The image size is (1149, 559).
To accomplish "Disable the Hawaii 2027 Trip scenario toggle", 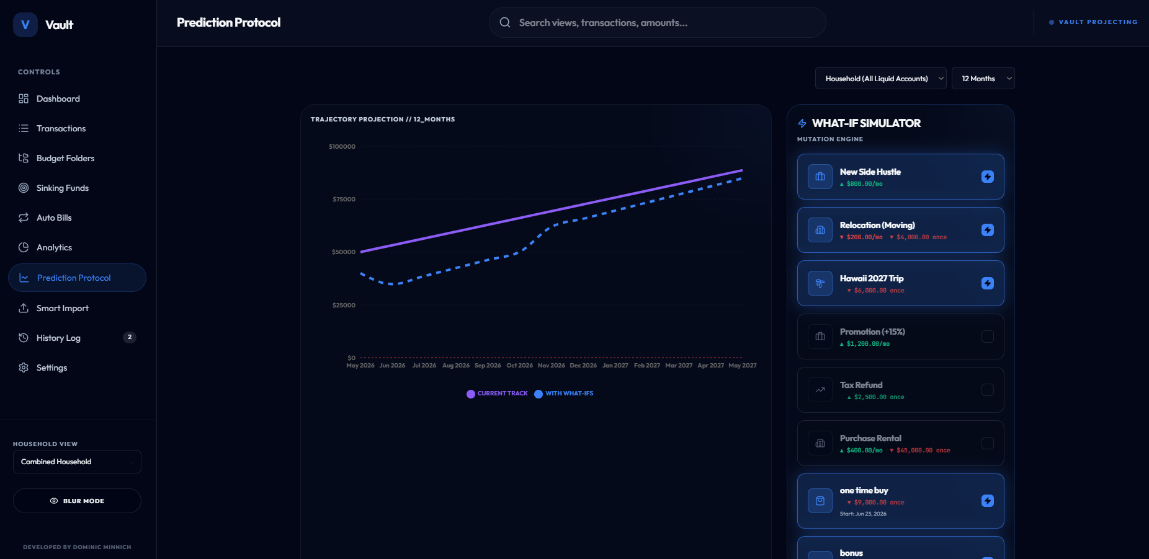I will 988,283.
